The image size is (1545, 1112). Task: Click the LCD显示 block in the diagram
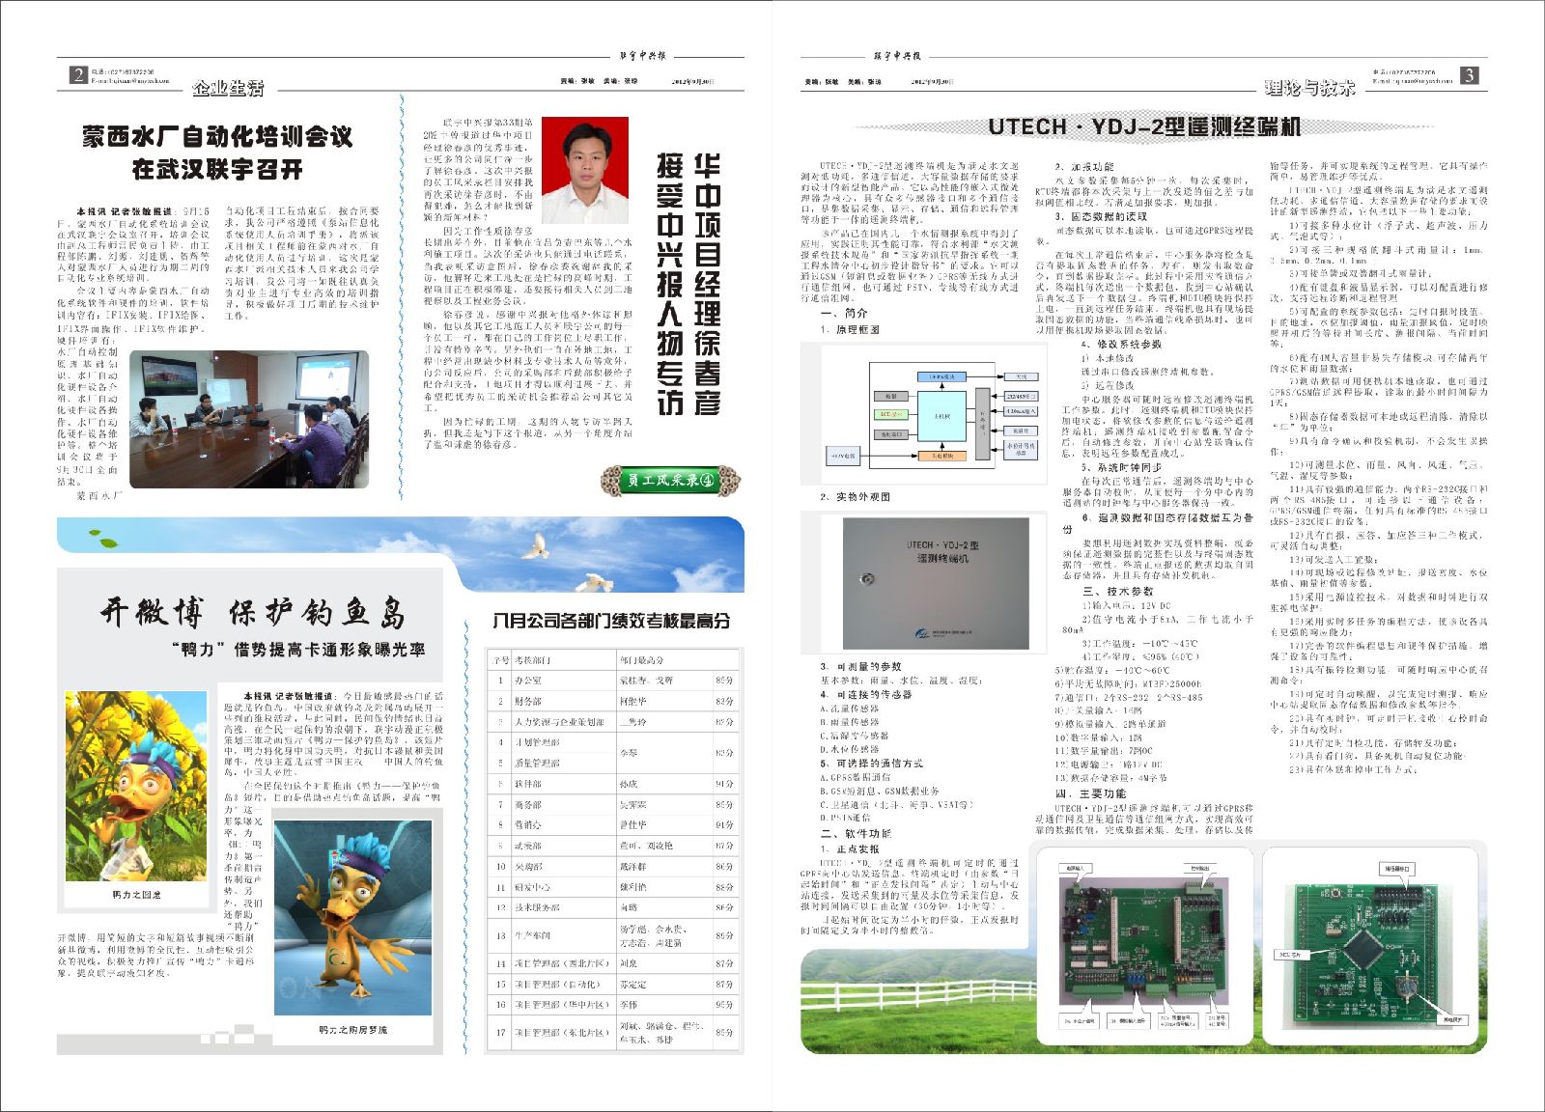pos(890,414)
